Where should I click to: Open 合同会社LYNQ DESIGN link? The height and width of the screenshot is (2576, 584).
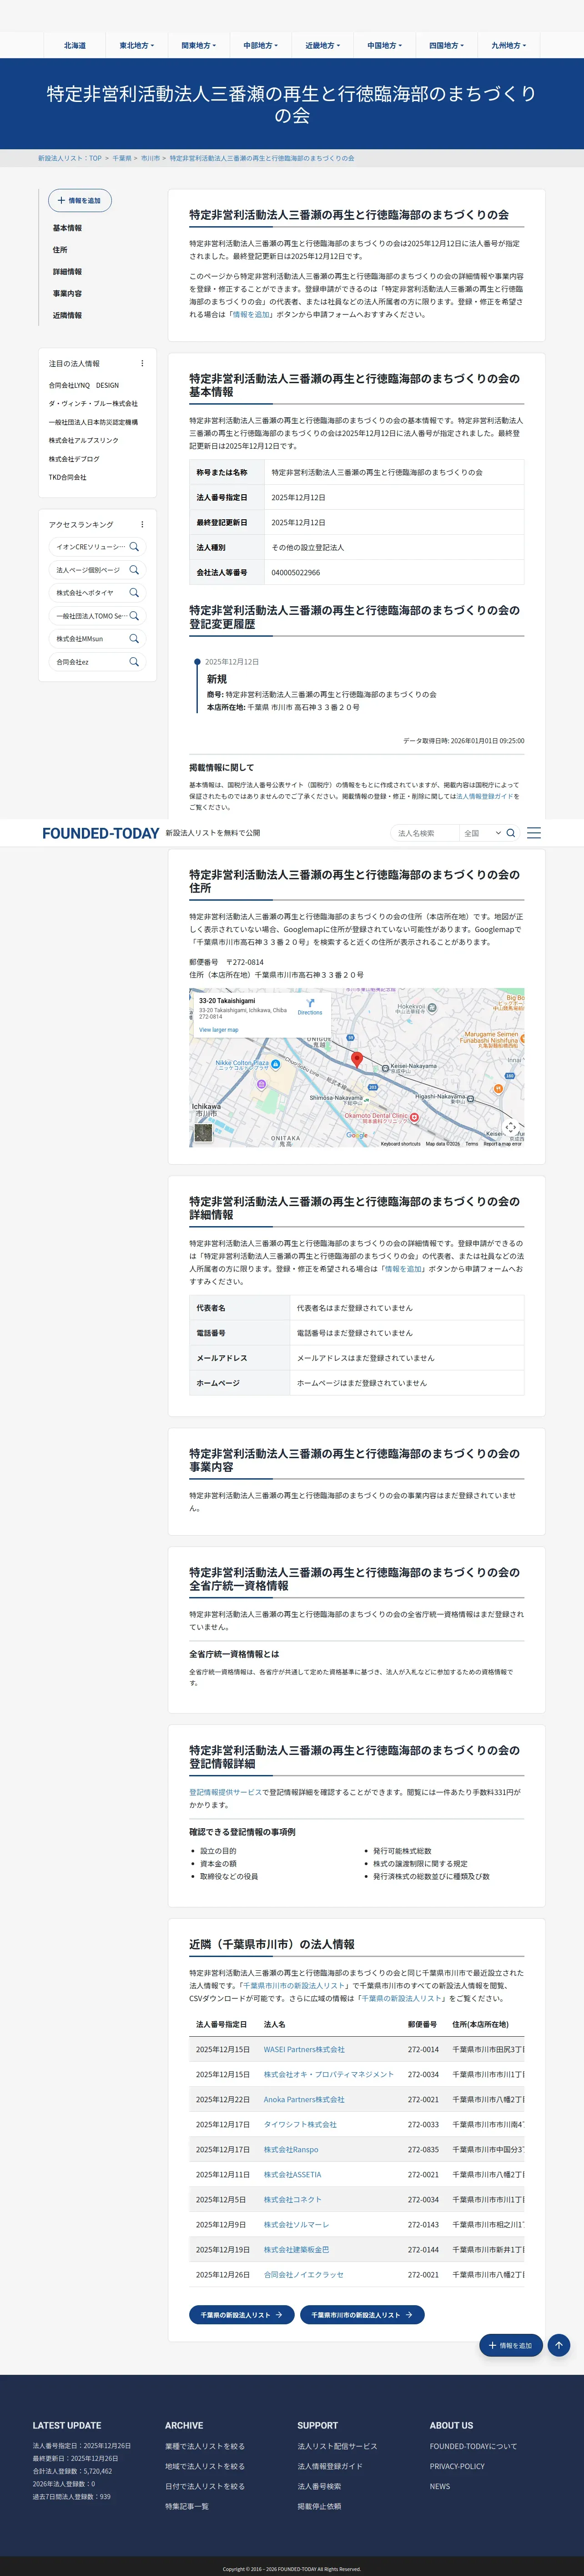[x=84, y=385]
